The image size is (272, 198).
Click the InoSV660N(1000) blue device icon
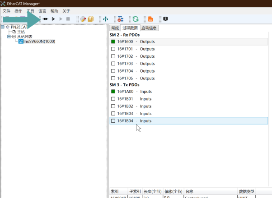[x=21, y=41]
